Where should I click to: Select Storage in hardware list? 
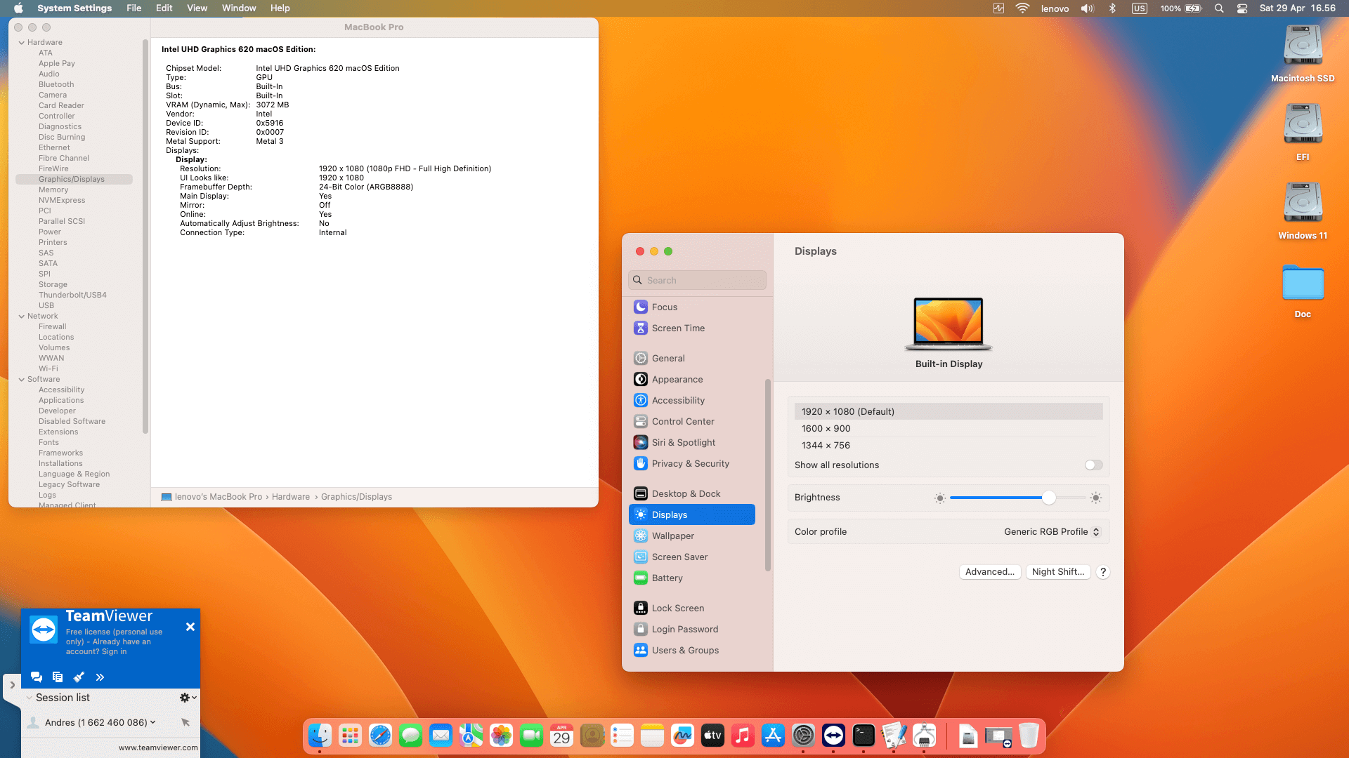pyautogui.click(x=53, y=284)
